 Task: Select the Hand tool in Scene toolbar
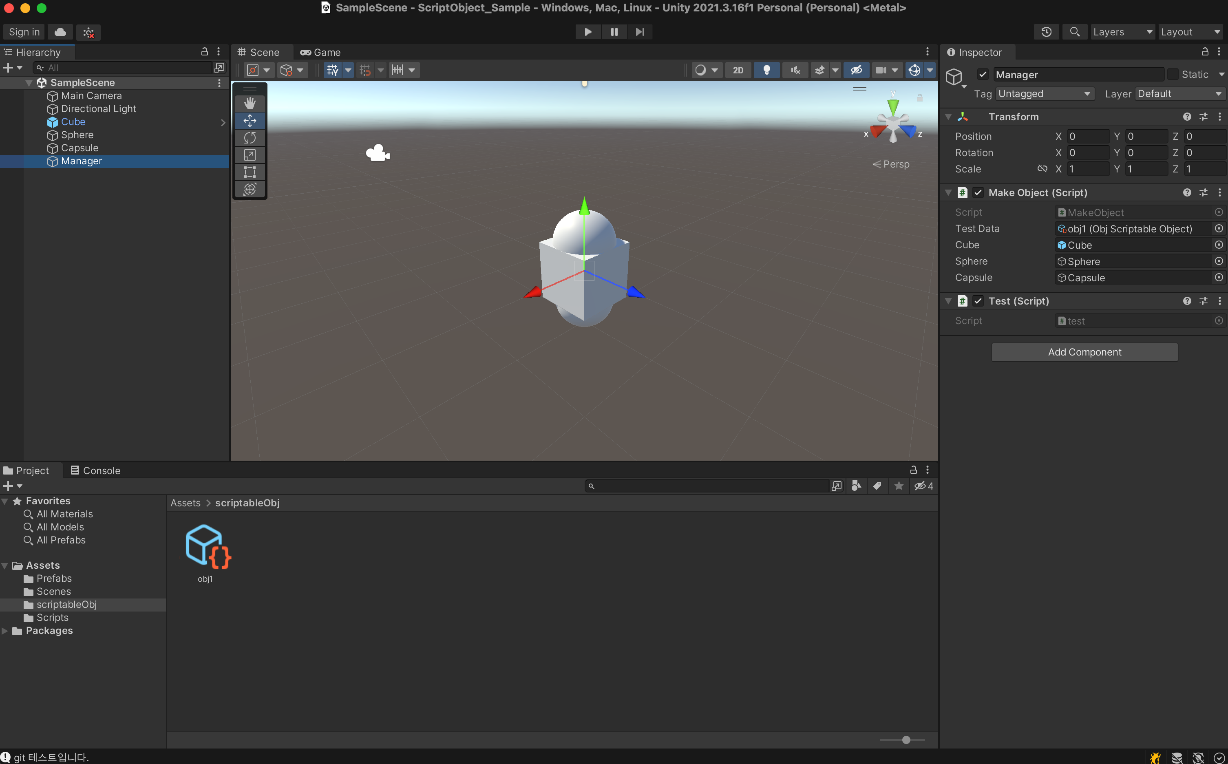[x=250, y=104]
